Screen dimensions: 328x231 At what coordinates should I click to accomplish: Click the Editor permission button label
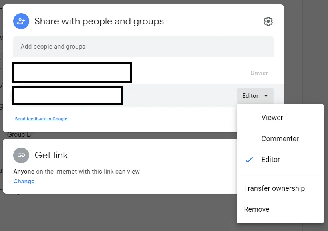point(250,96)
